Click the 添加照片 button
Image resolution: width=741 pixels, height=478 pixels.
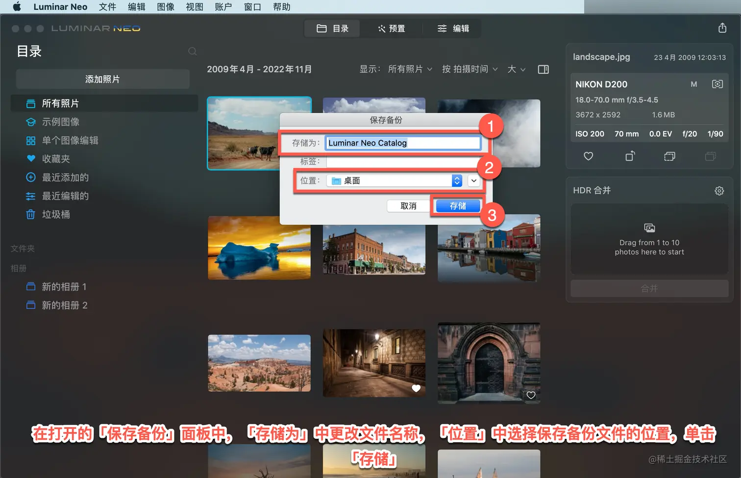click(102, 79)
